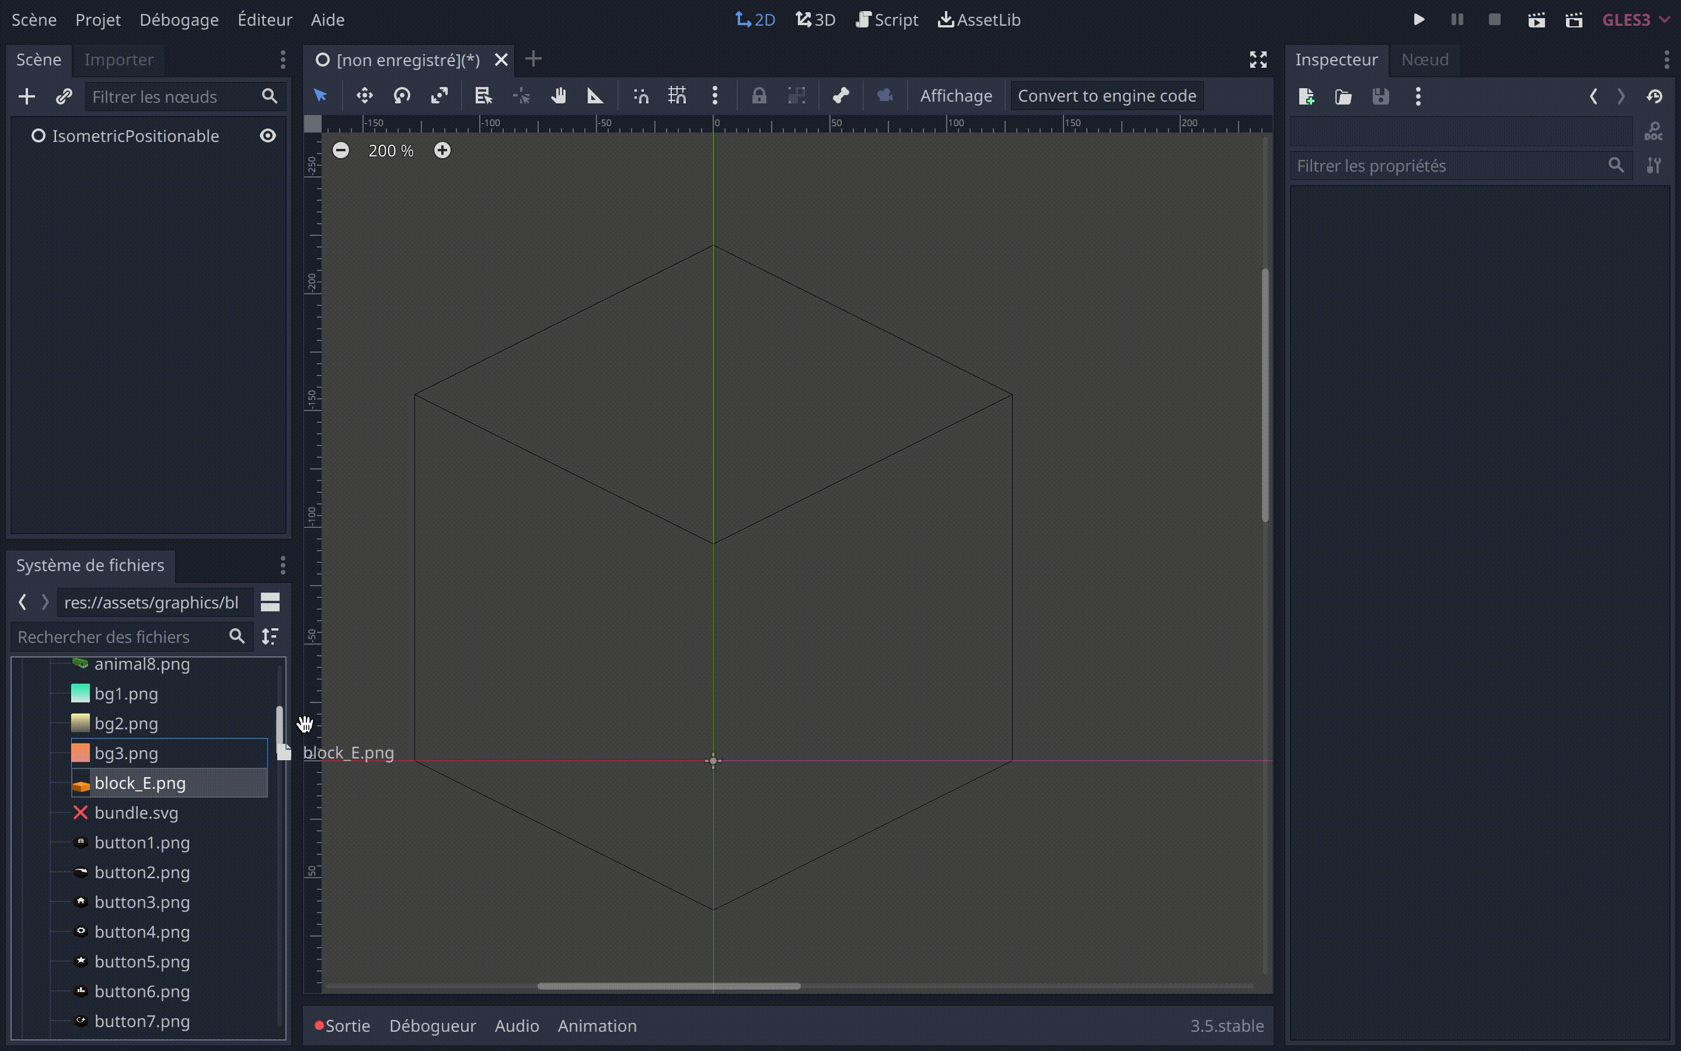Viewport: 1681px width, 1051px height.
Task: Activate the Scale Mode tool
Action: point(440,96)
